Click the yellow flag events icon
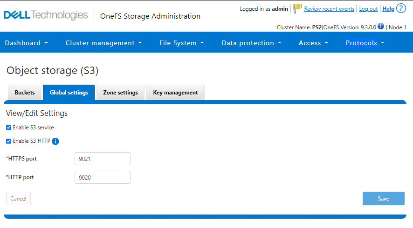 click(x=297, y=9)
